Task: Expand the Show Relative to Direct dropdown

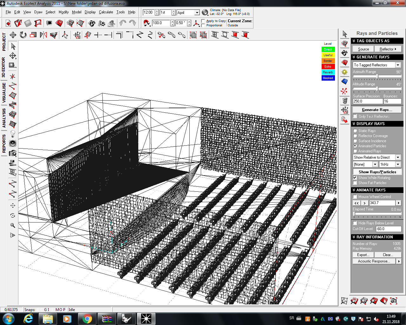Action: [377, 157]
